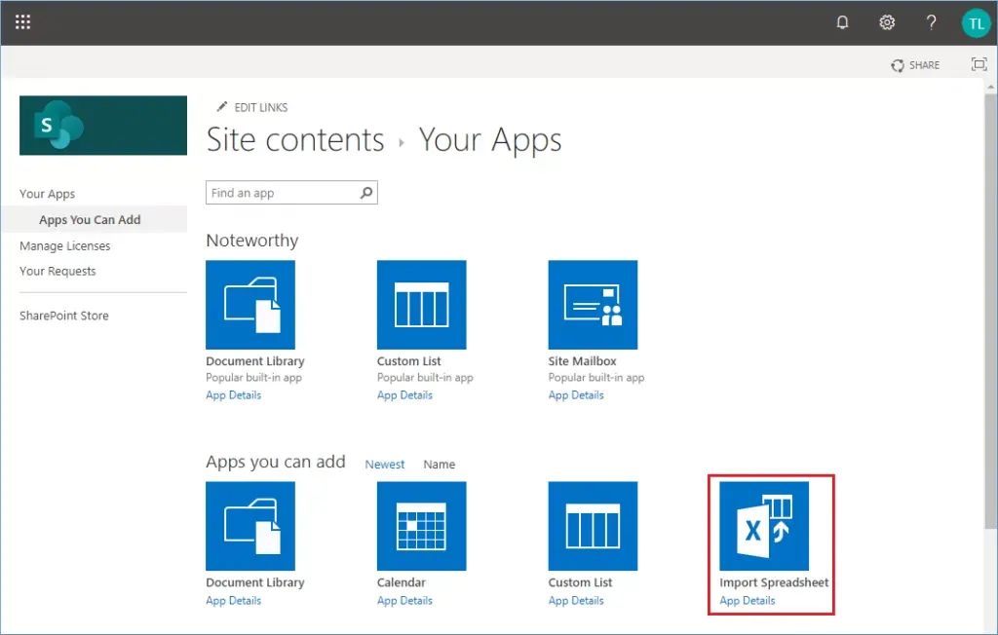Sort apps by Newest
The width and height of the screenshot is (998, 635).
[x=384, y=465]
